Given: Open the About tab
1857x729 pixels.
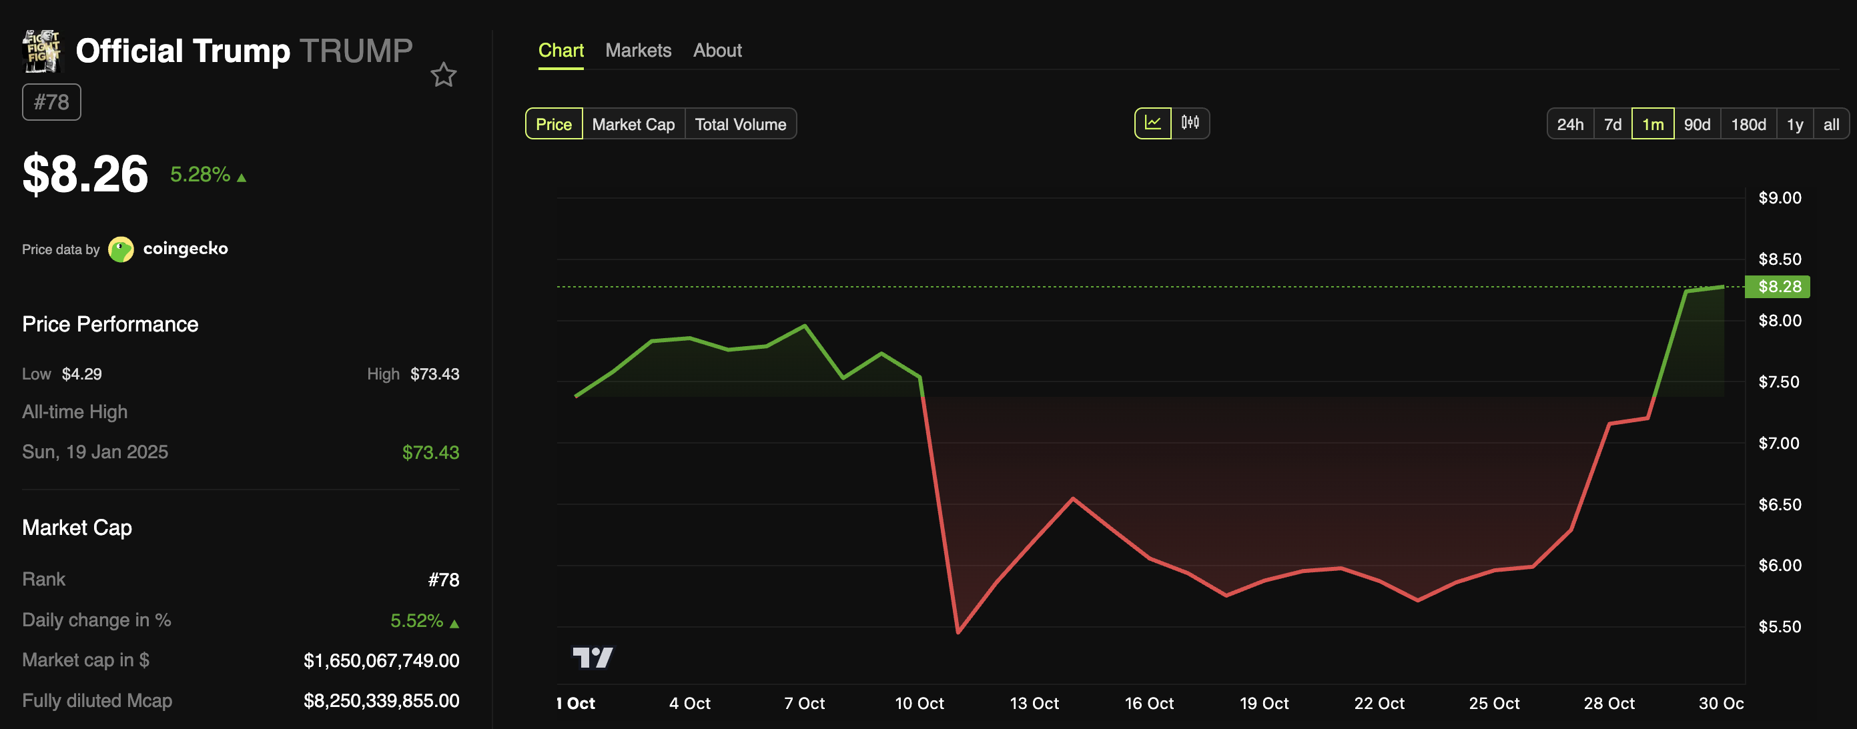Looking at the screenshot, I should tap(717, 51).
